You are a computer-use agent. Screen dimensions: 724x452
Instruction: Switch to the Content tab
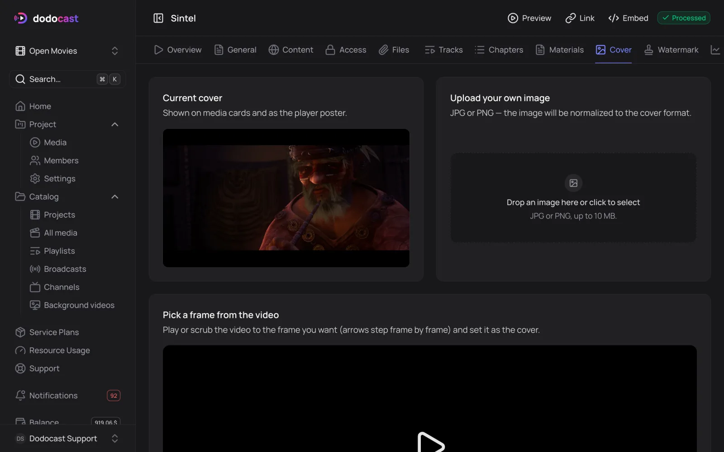291,50
